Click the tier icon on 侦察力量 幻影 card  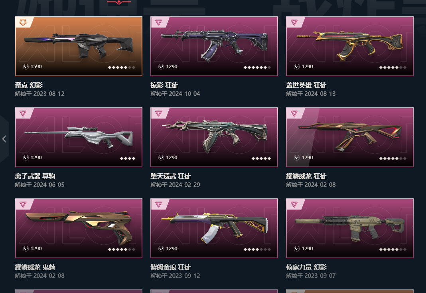(x=294, y=204)
